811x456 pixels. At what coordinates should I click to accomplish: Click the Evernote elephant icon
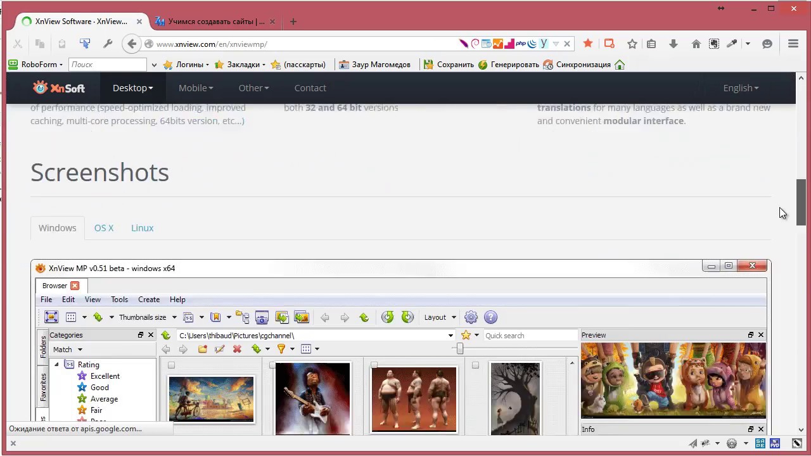[x=714, y=44]
